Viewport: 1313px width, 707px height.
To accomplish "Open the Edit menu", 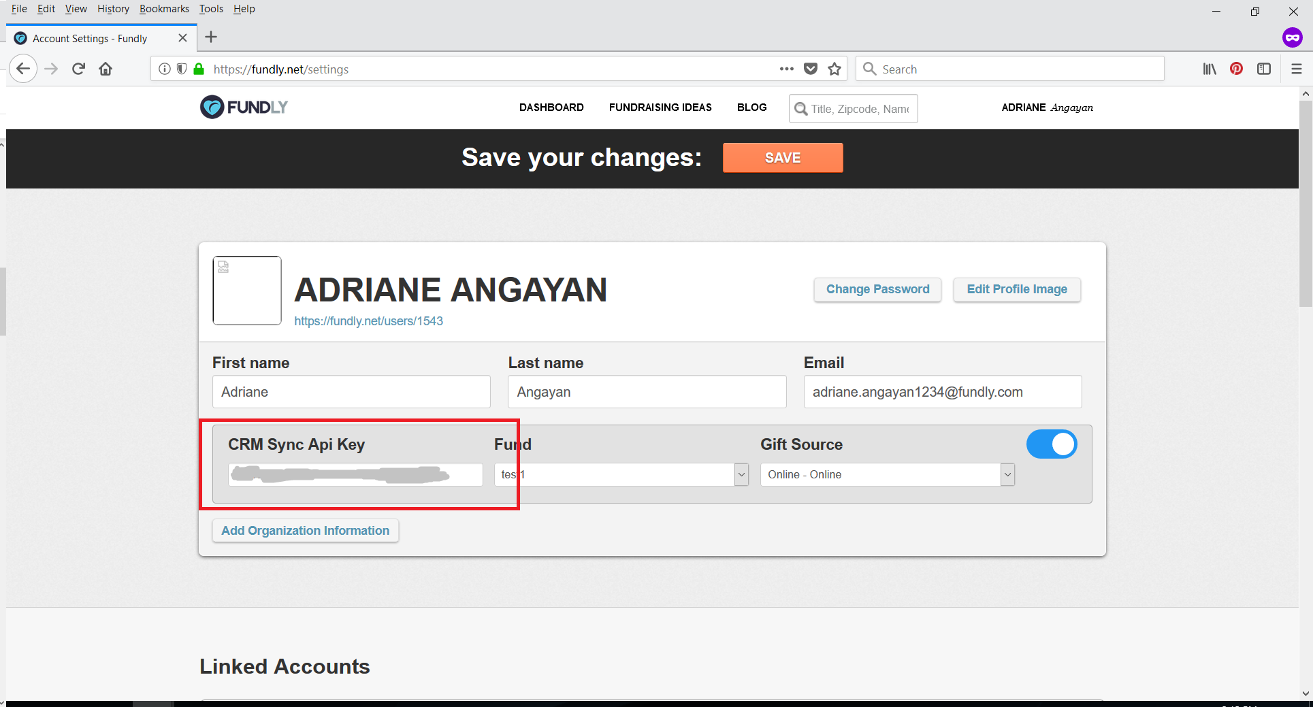I will point(46,9).
